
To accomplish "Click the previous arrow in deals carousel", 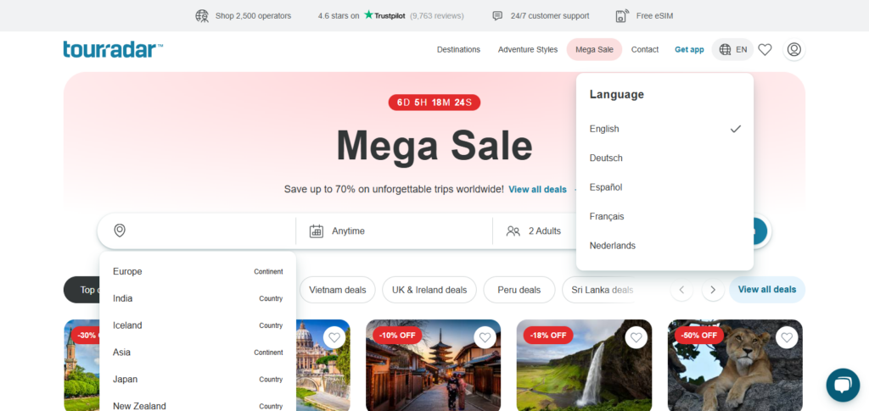I will 681,290.
